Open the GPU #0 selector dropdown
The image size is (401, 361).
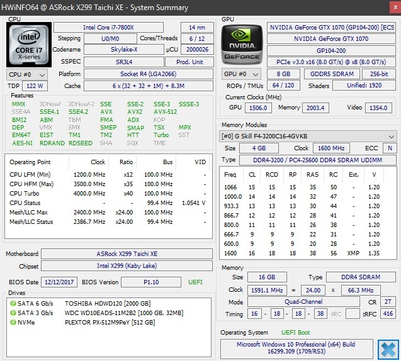[x=241, y=74]
